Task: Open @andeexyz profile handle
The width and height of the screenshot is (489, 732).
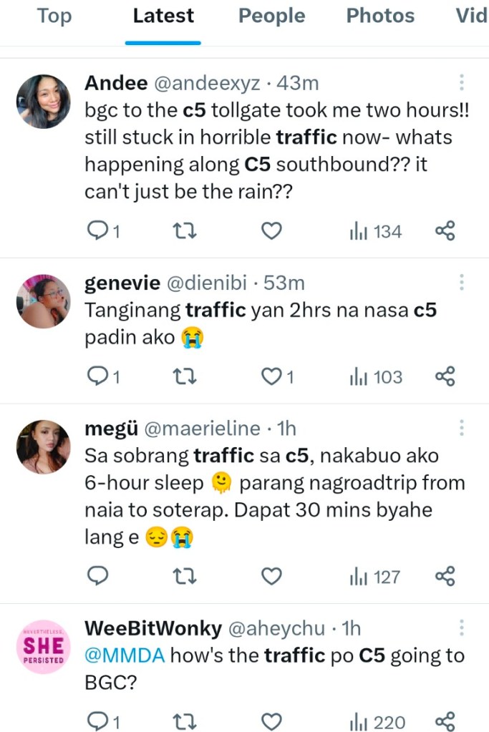Action: click(206, 83)
